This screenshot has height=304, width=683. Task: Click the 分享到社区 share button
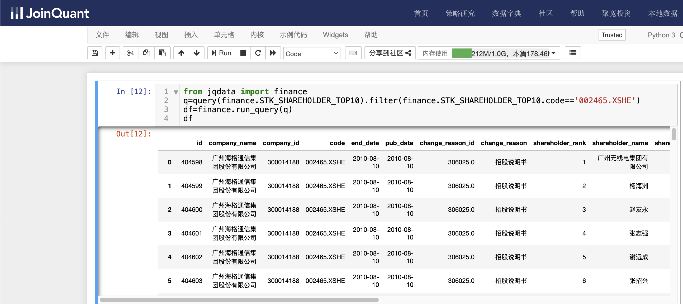click(x=390, y=53)
